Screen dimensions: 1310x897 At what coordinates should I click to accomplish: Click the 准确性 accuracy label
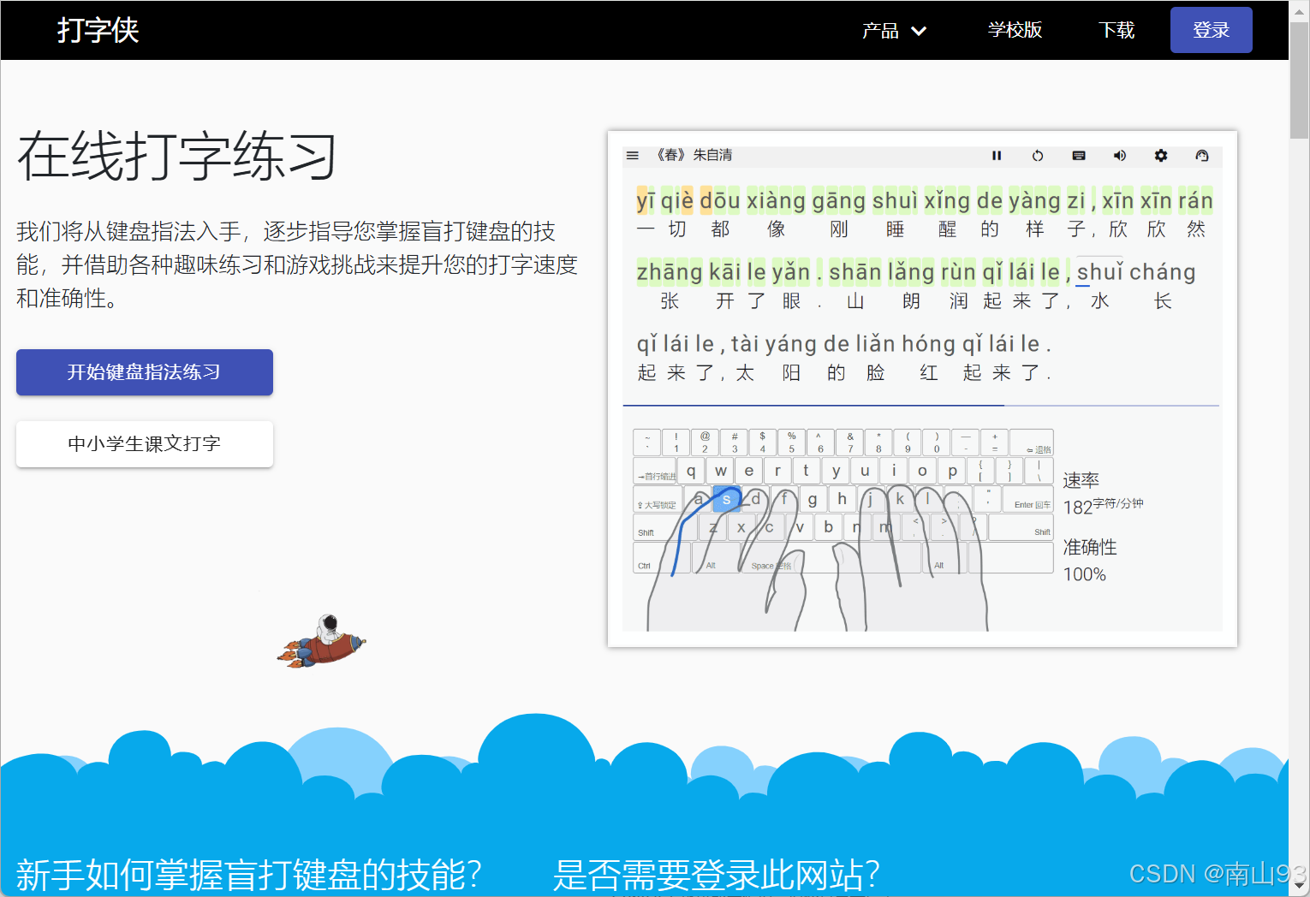coord(1090,547)
